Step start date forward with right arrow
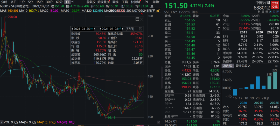The width and height of the screenshot is (280, 126). [x=94, y=29]
